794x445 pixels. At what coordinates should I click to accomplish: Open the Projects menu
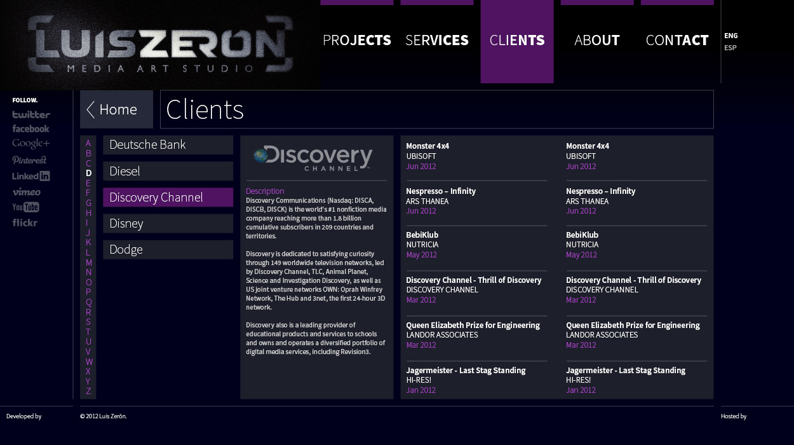[357, 41]
